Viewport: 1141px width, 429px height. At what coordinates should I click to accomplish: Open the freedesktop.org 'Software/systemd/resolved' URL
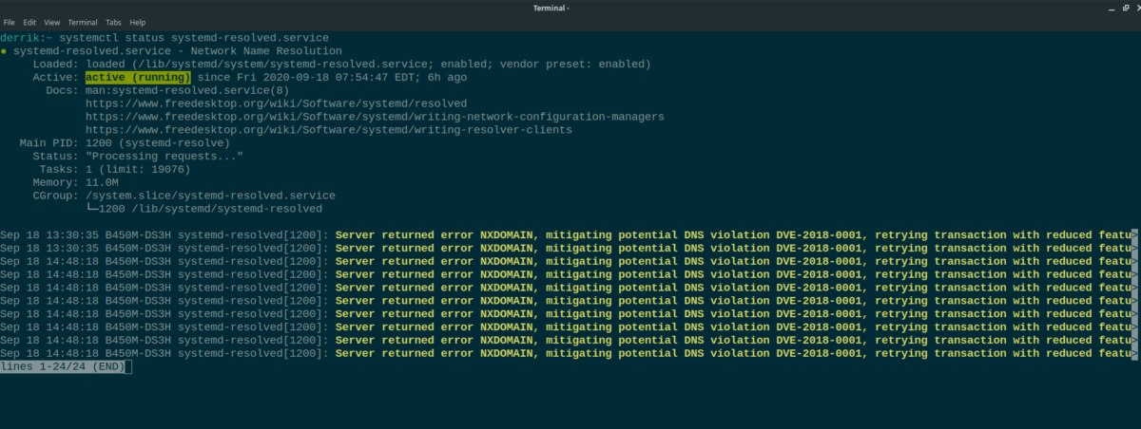(x=276, y=103)
